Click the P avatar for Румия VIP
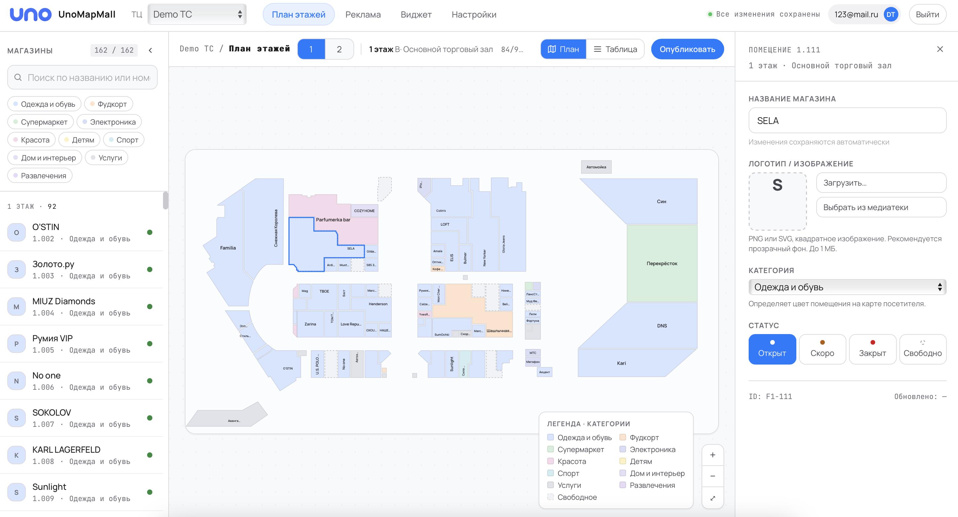Viewport: 958px width, 517px height. [x=16, y=344]
